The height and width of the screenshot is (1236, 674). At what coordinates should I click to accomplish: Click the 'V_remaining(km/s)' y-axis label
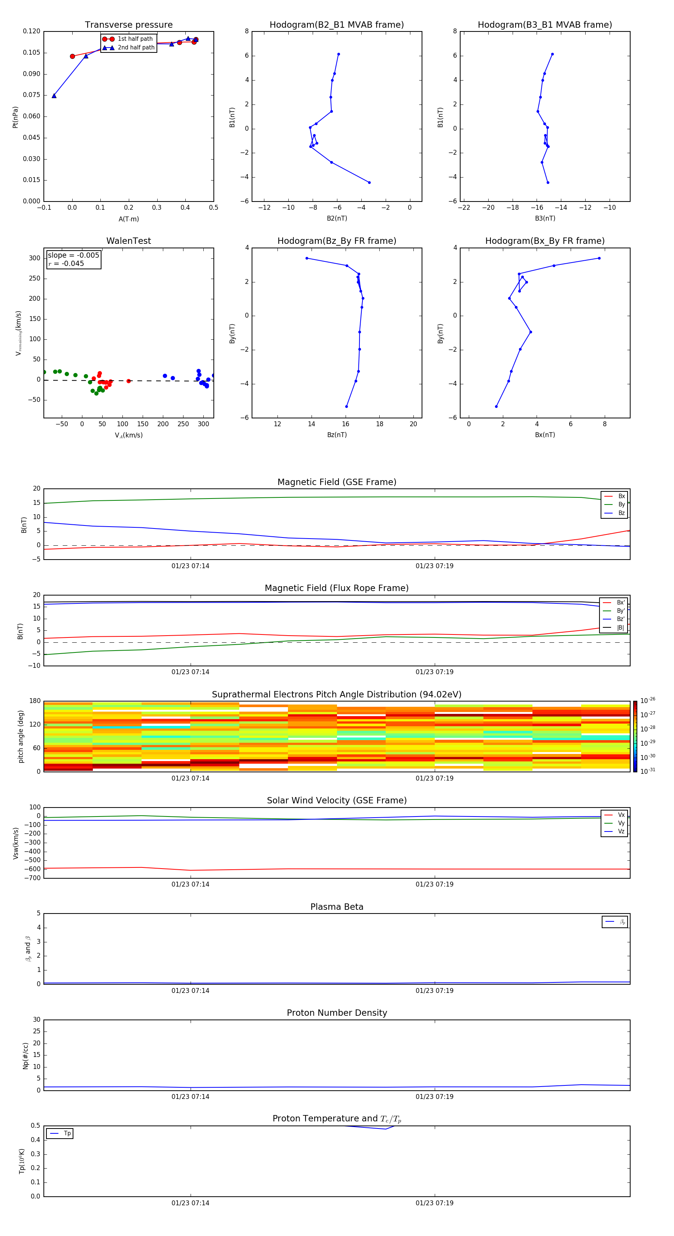[18, 333]
